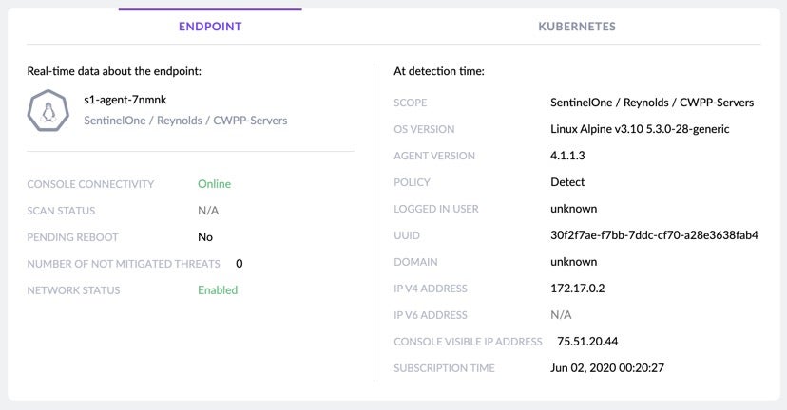Click the Logged In User unknown value

[573, 209]
